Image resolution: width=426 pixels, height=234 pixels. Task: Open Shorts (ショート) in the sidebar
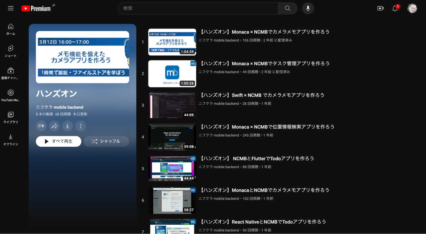point(11,51)
